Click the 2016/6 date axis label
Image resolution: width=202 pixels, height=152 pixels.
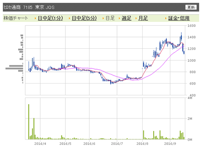[89, 144]
